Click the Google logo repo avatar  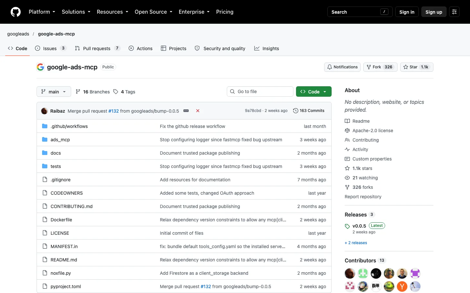pyautogui.click(x=40, y=67)
